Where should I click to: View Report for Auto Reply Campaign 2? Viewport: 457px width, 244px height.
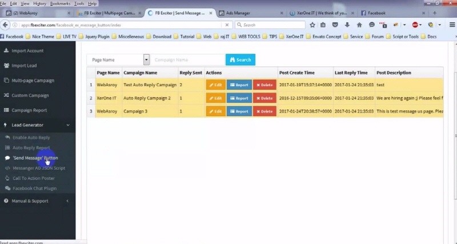coord(239,98)
